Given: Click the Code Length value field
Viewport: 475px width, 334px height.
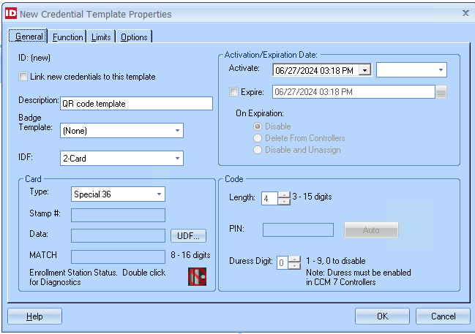Looking at the screenshot, I should tap(269, 199).
